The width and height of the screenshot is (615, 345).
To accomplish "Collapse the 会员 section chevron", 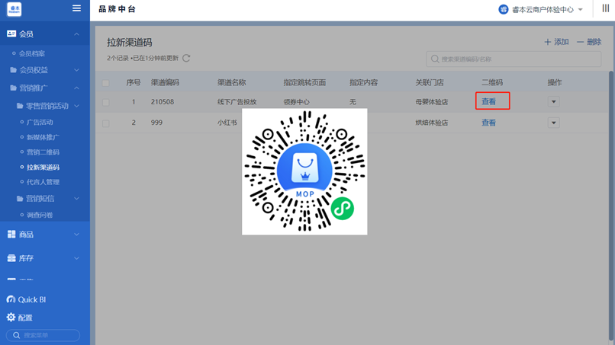I will pyautogui.click(x=76, y=34).
